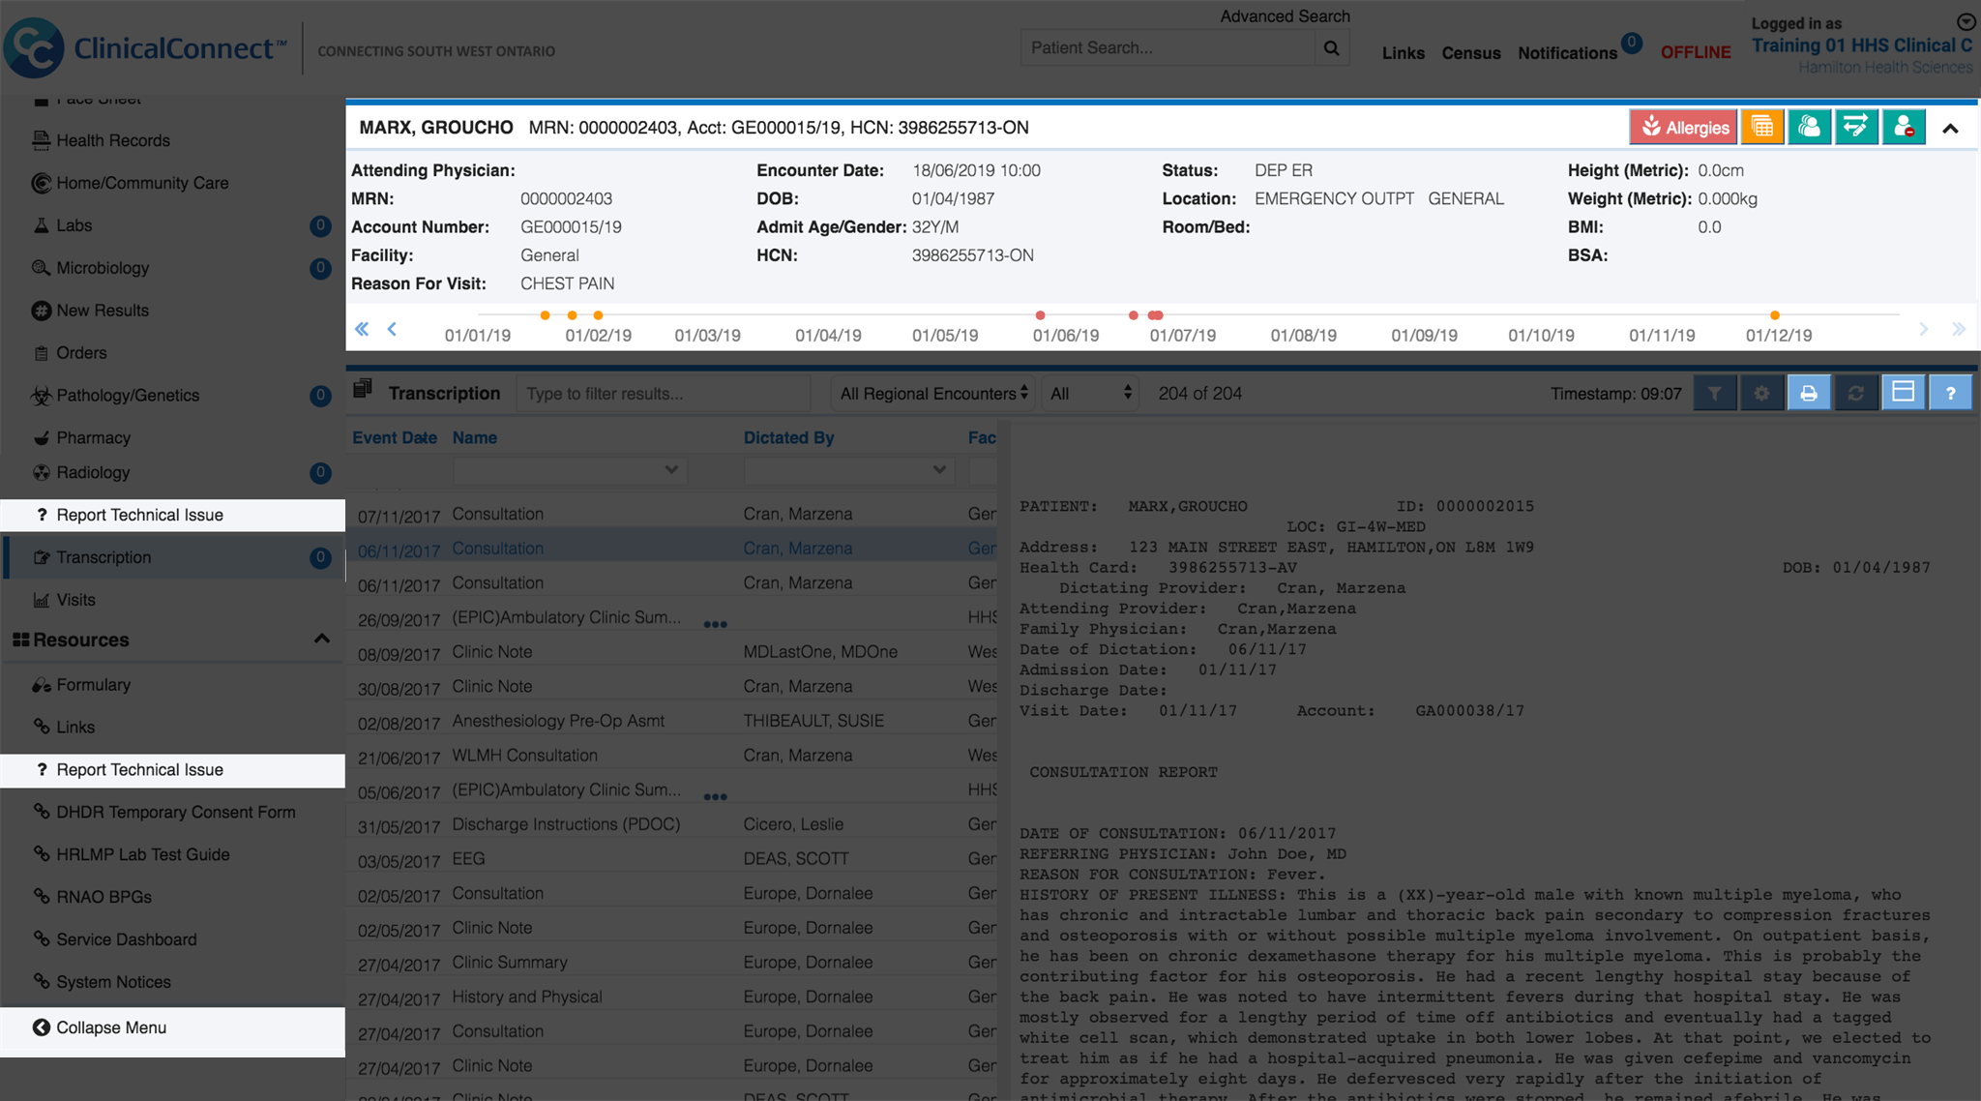Jump to earliest timeline with double-left arrows
This screenshot has width=1981, height=1101.
pyautogui.click(x=362, y=329)
